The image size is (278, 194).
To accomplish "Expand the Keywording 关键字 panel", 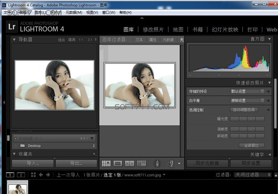I will tap(269, 155).
